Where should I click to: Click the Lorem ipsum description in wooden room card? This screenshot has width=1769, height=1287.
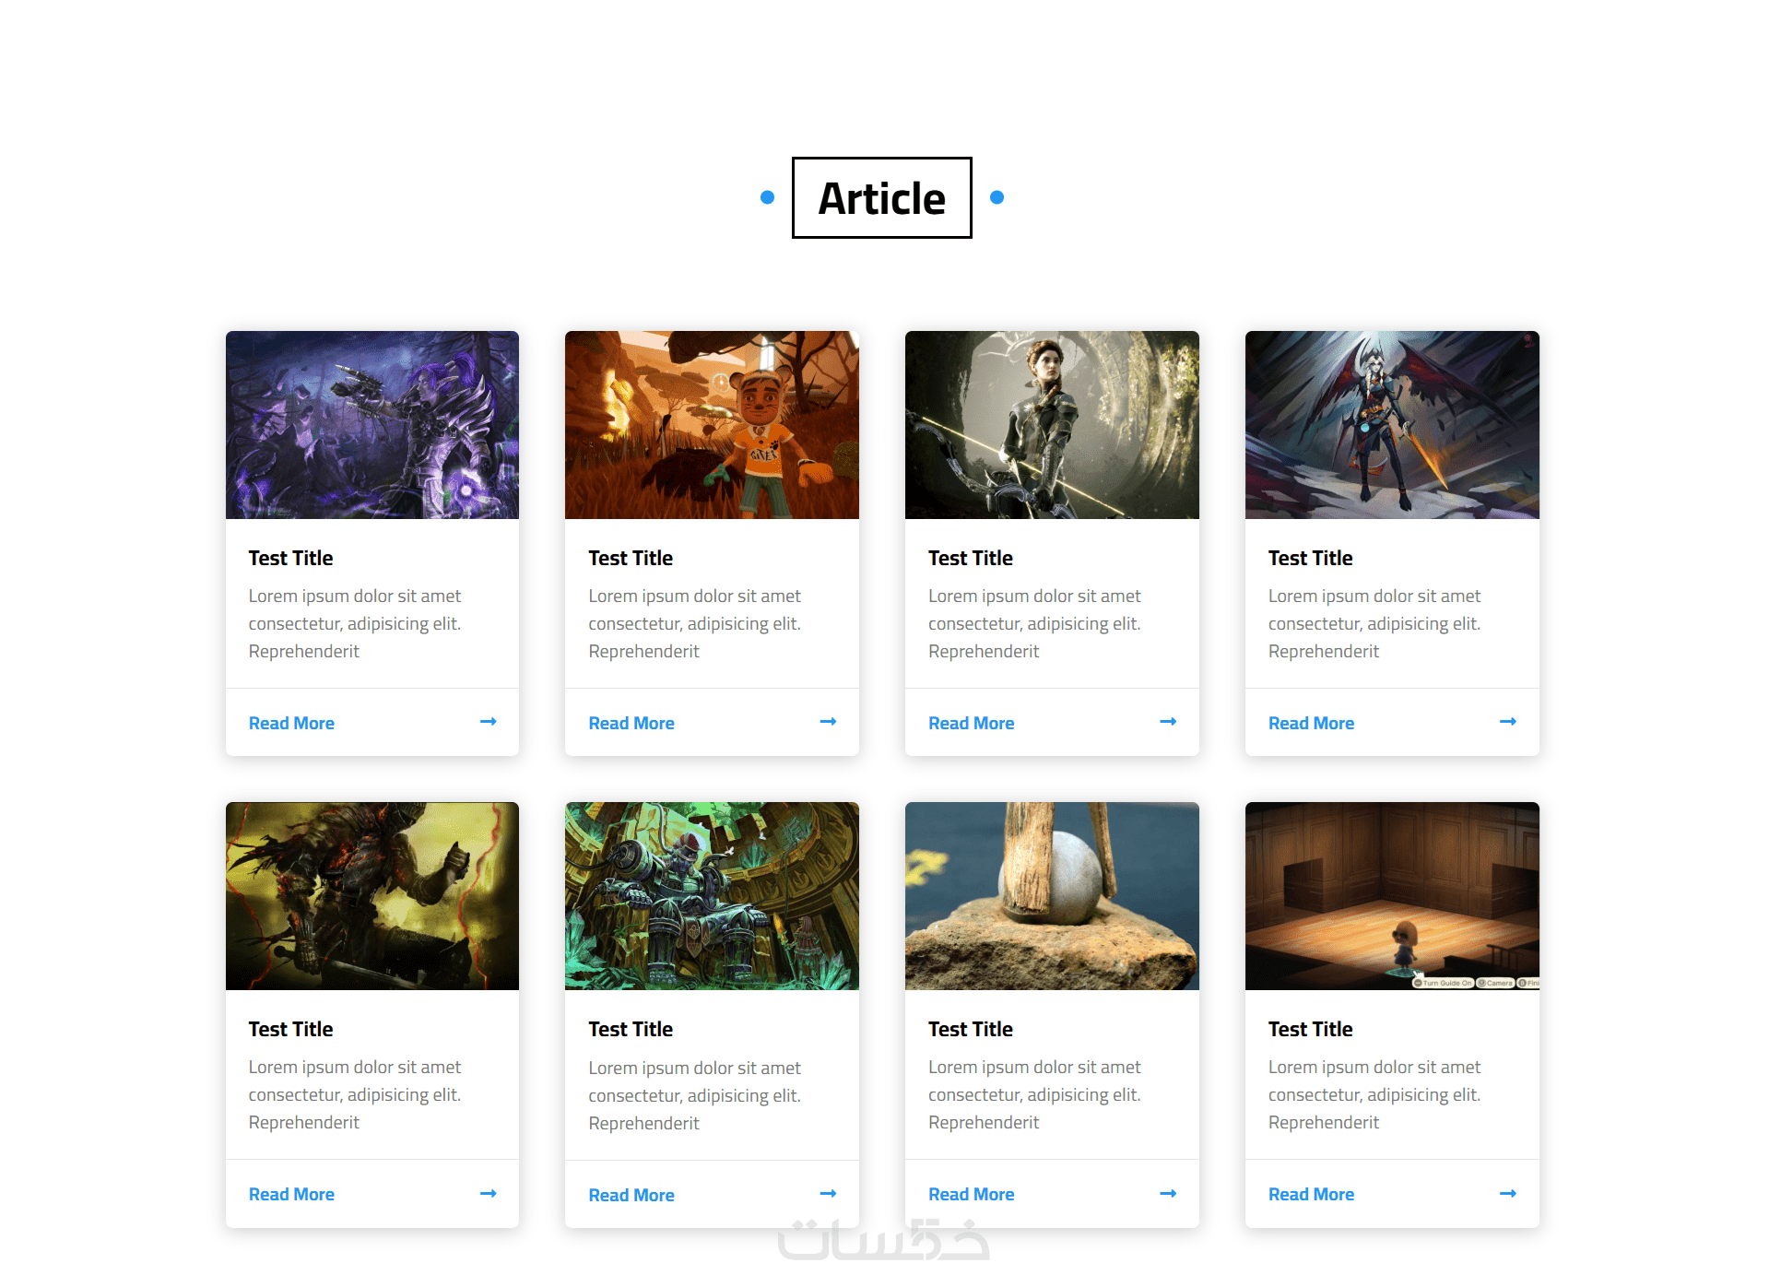click(x=1374, y=1094)
